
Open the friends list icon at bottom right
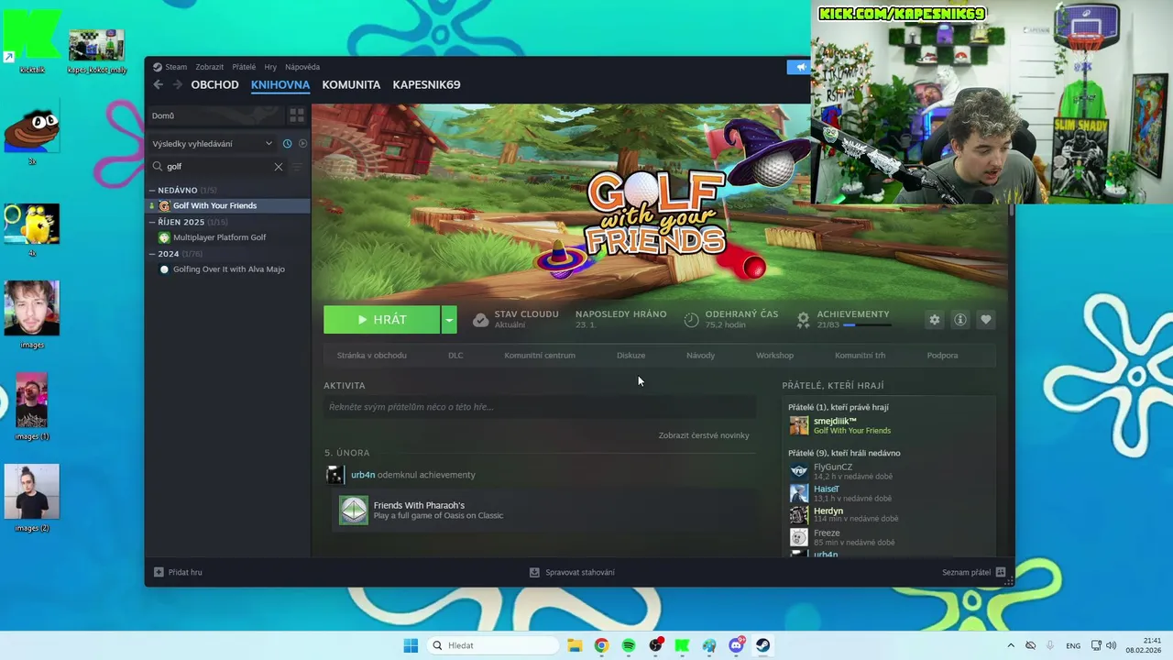coord(1001,572)
